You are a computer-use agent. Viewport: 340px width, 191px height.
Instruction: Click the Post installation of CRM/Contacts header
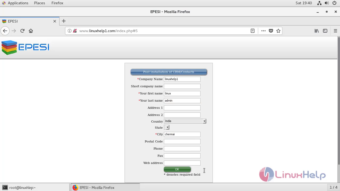point(169,72)
